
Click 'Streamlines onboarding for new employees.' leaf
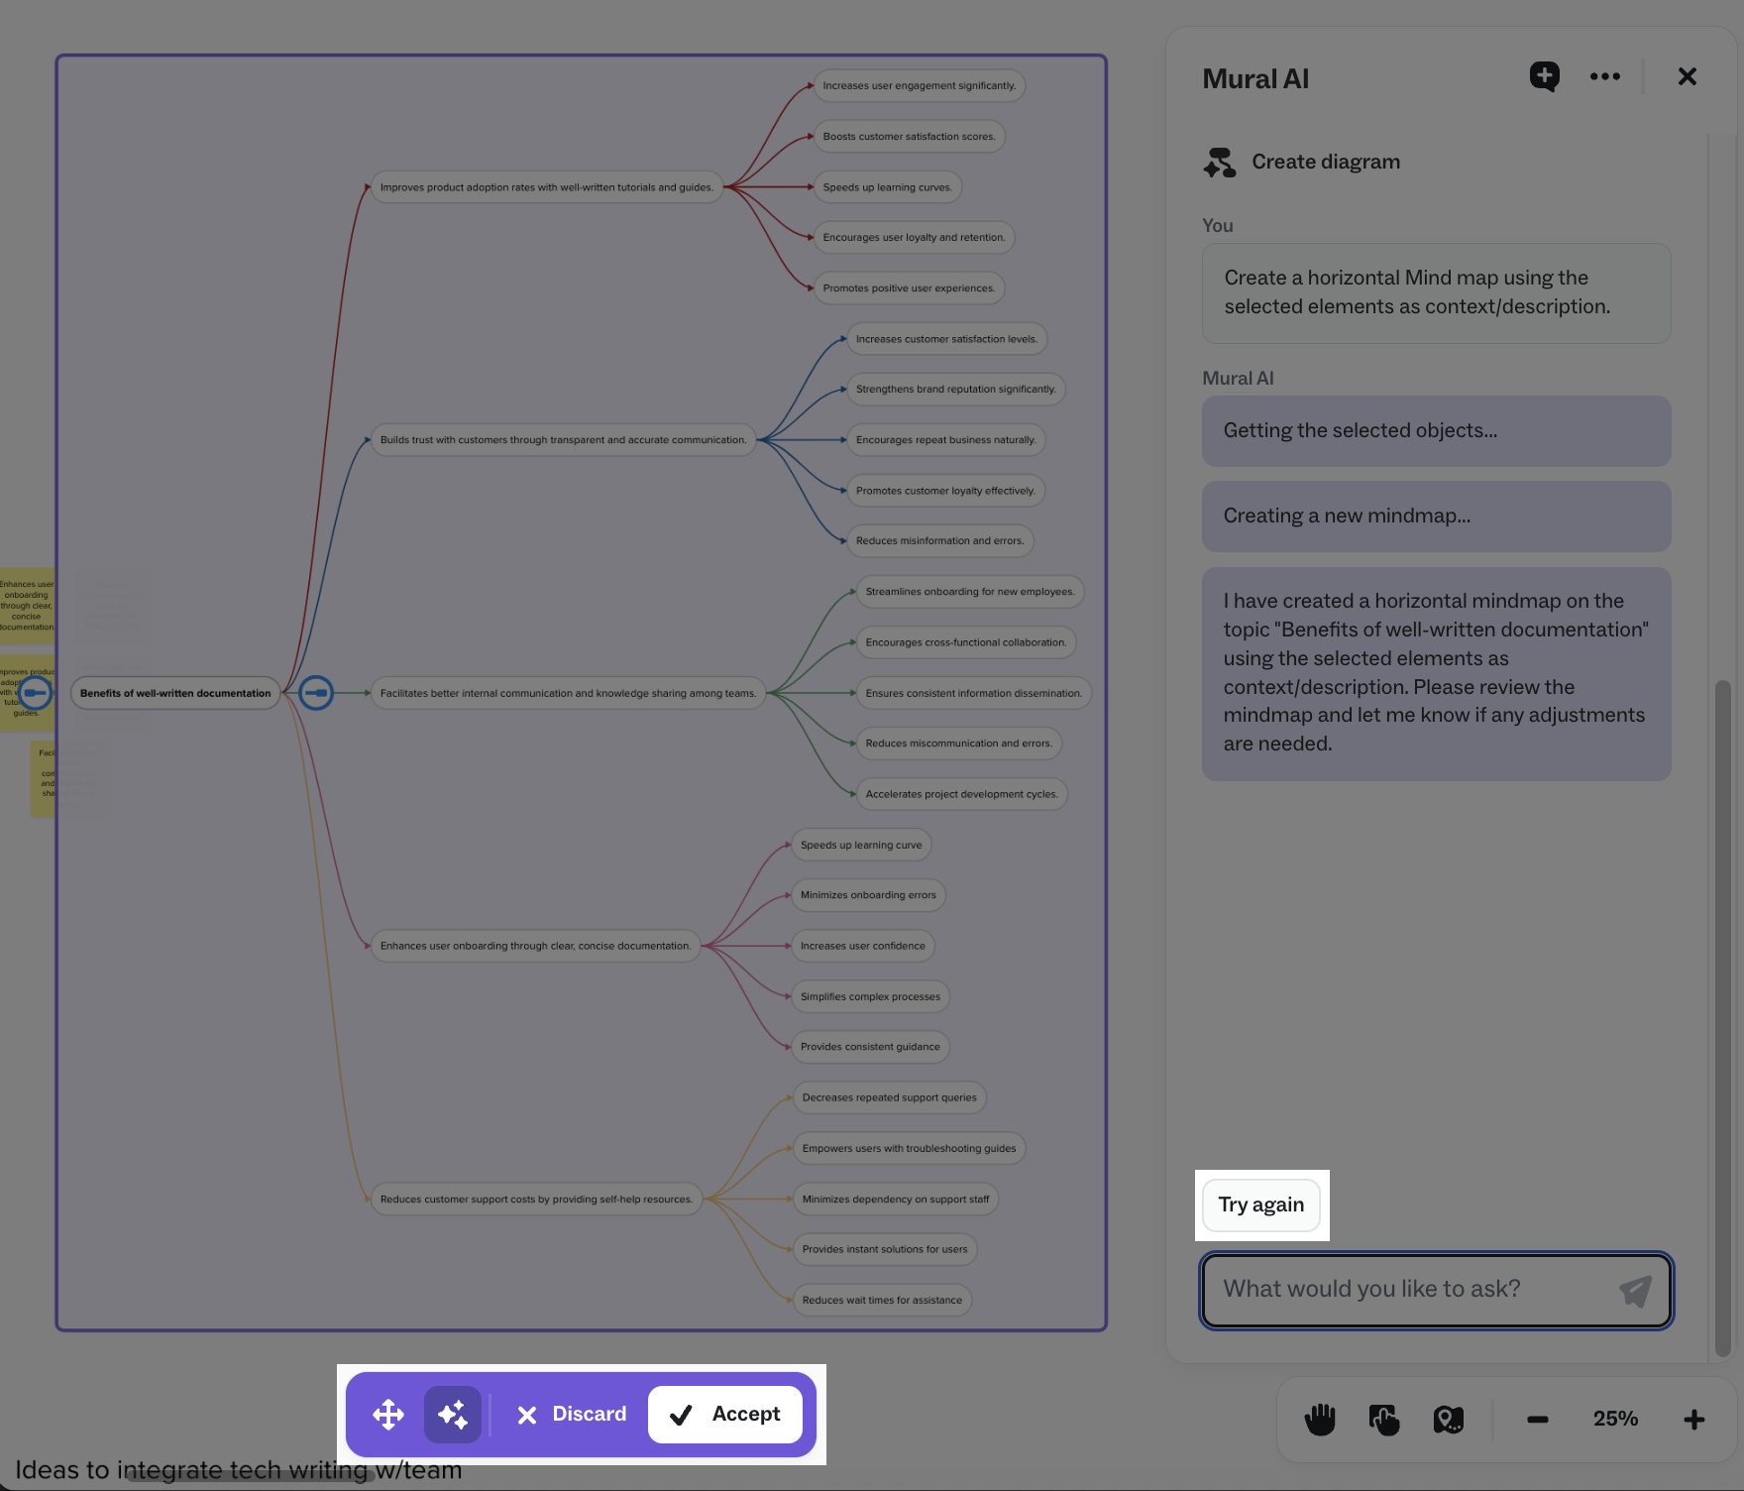pos(970,592)
